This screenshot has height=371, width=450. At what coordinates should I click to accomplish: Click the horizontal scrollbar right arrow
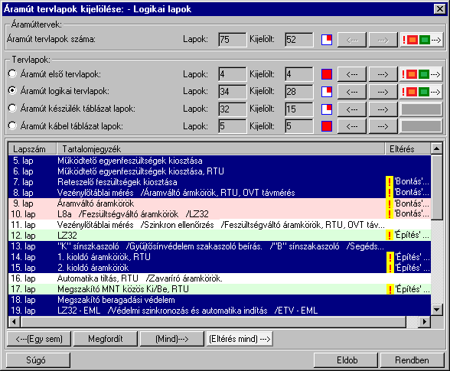point(425,321)
